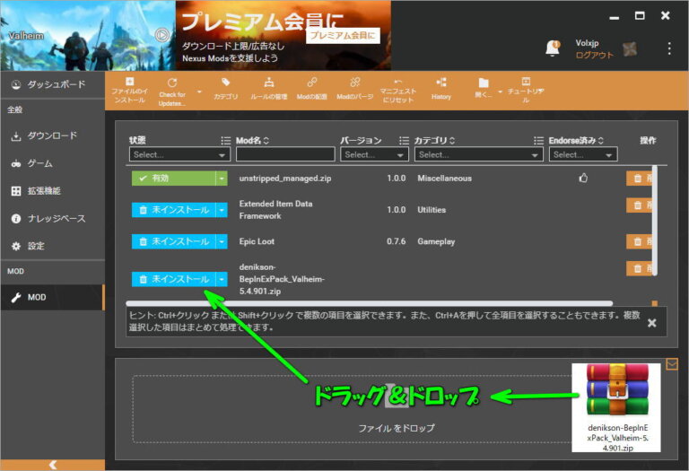
Task: Click the delete button for unstripped_managed.zip
Action: pyautogui.click(x=640, y=179)
